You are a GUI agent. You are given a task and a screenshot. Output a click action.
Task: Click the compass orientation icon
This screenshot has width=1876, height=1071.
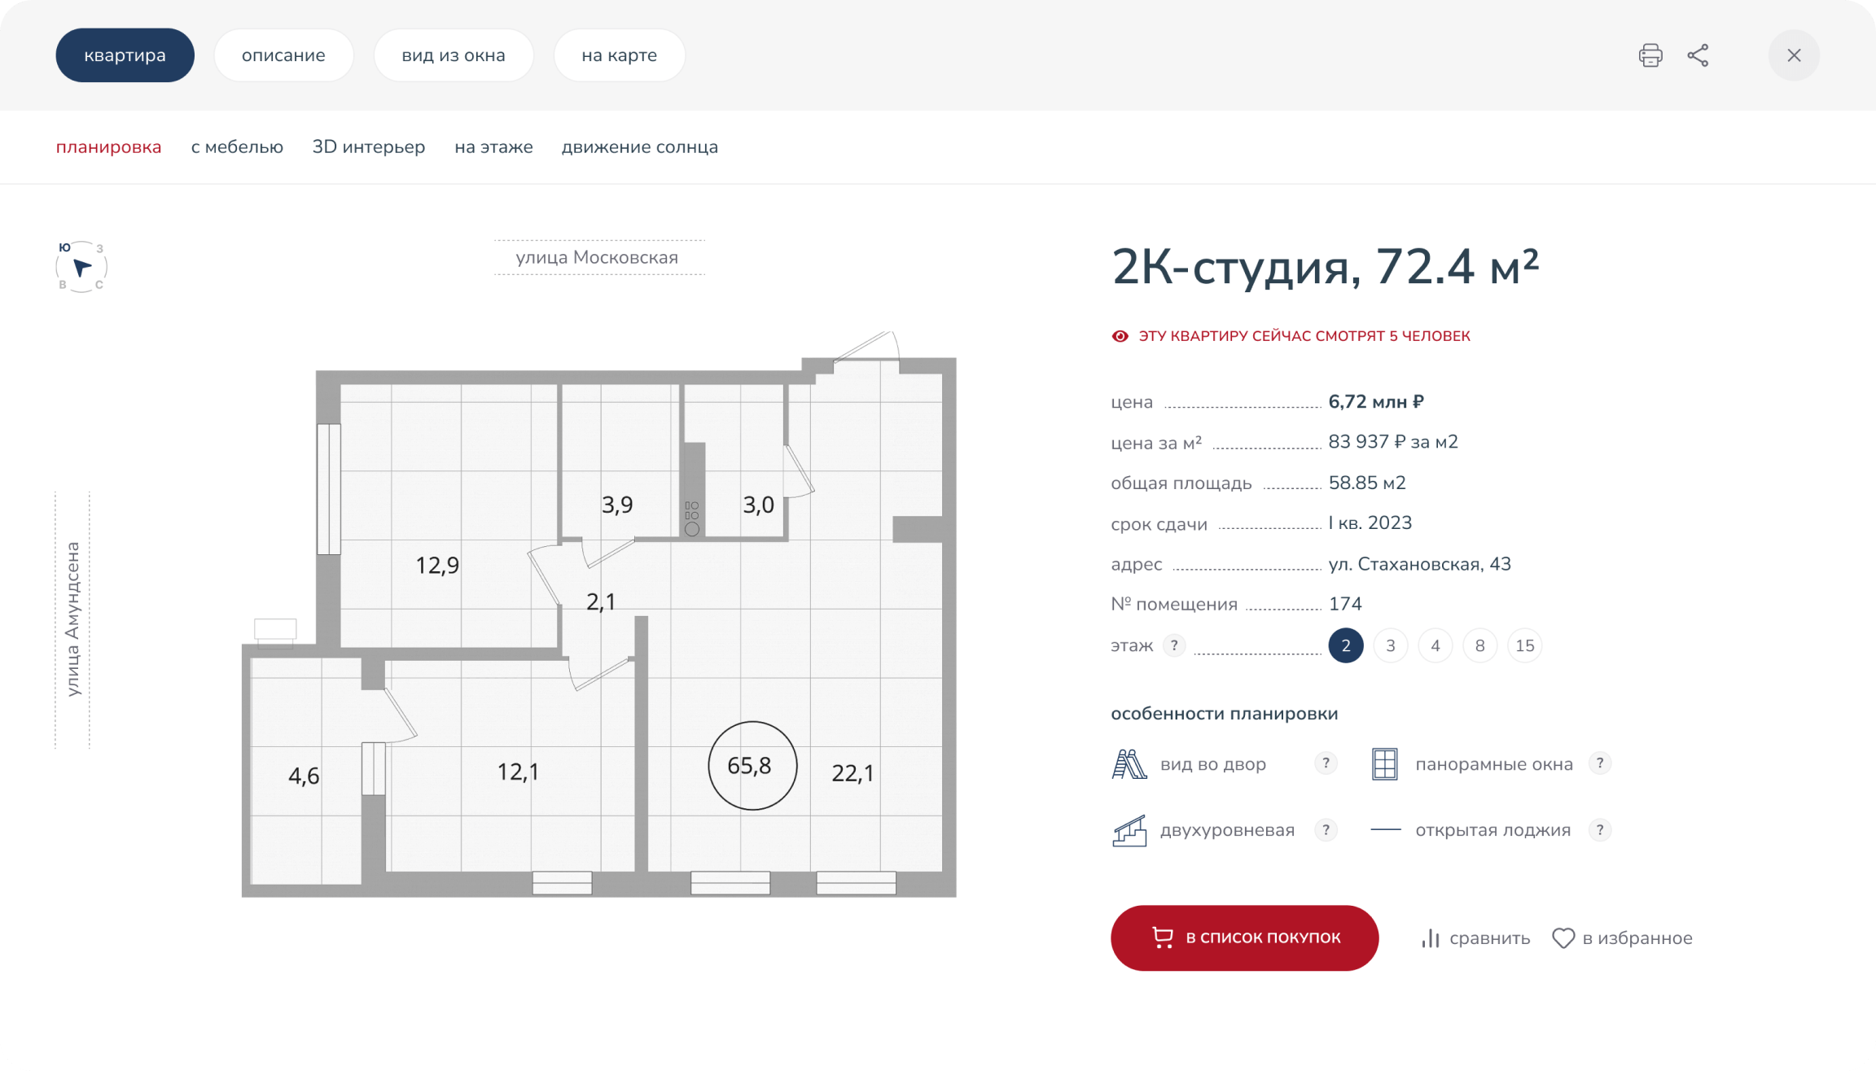click(81, 267)
